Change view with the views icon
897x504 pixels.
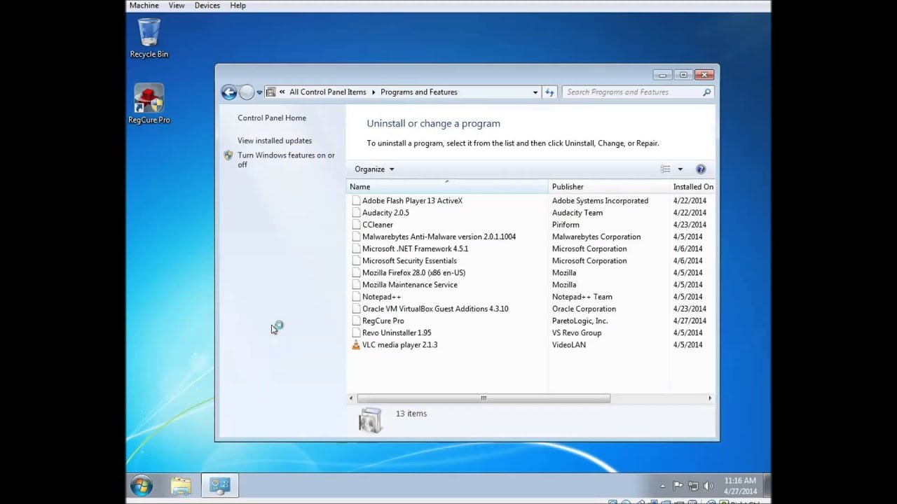[665, 169]
